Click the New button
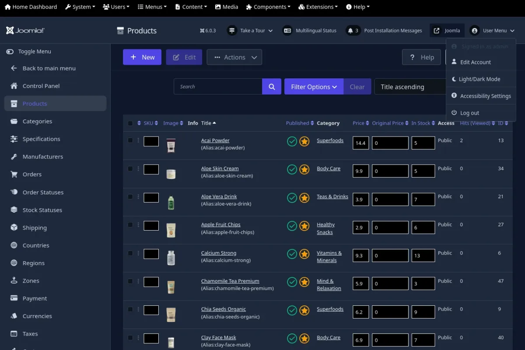This screenshot has height=350, width=525. tap(142, 57)
